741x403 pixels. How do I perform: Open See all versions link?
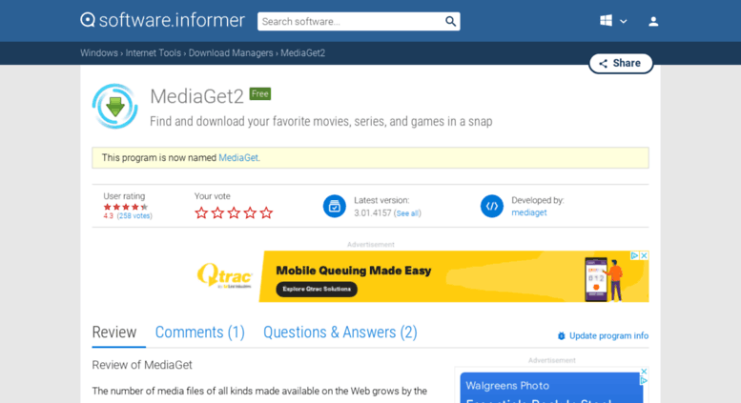(407, 213)
